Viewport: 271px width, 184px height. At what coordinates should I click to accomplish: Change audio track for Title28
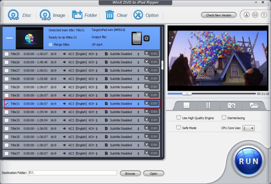pyautogui.click(x=97, y=79)
